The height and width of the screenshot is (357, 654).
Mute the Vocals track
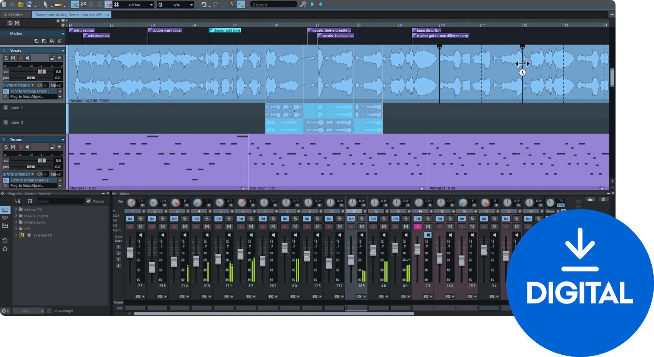(13, 58)
